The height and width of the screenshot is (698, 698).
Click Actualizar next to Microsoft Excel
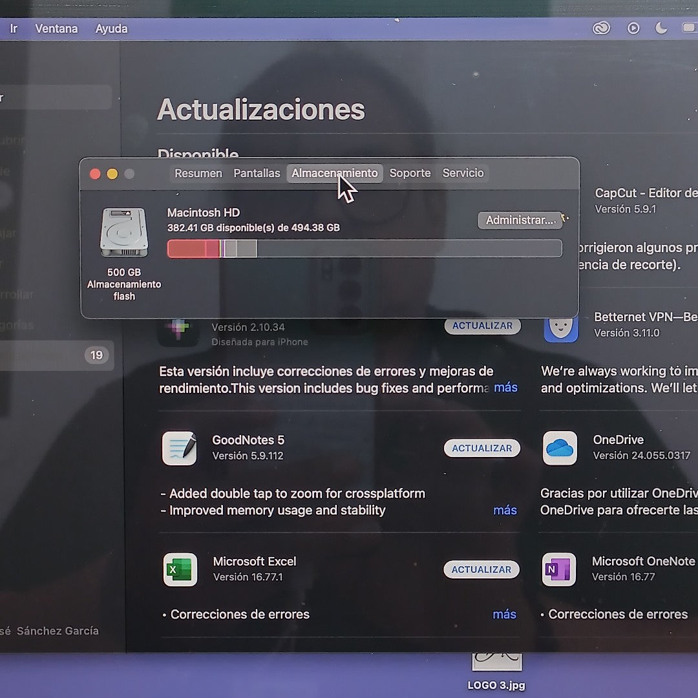tap(481, 569)
